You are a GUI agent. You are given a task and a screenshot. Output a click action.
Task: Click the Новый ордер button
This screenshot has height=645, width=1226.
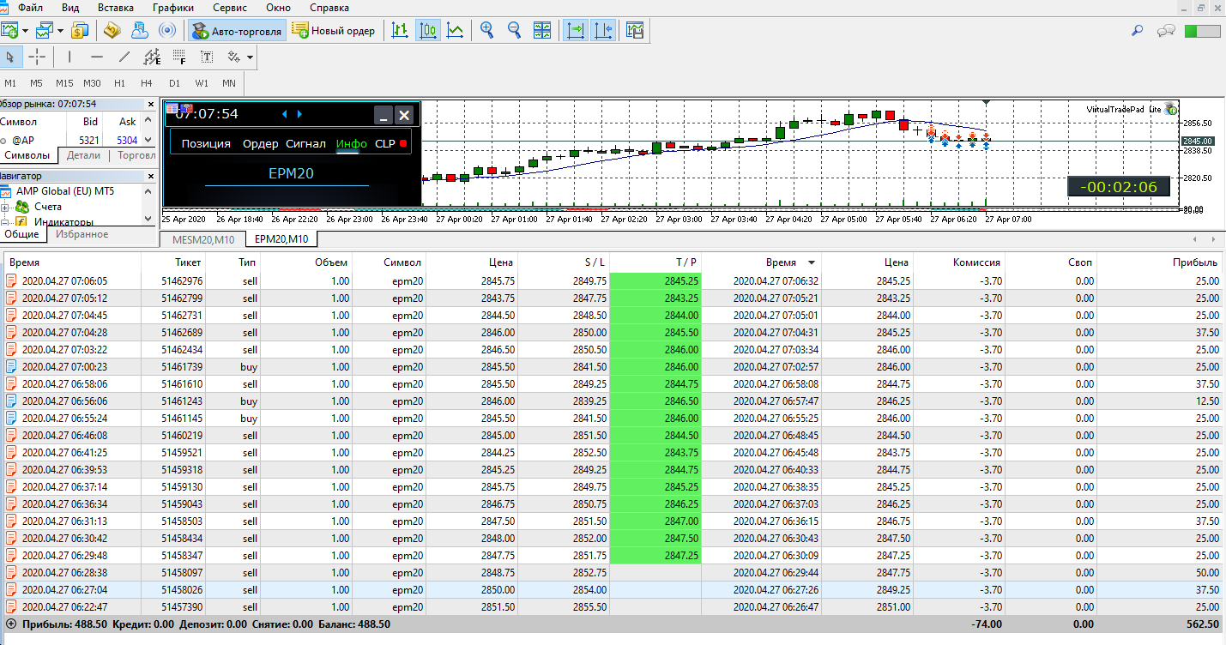334,31
